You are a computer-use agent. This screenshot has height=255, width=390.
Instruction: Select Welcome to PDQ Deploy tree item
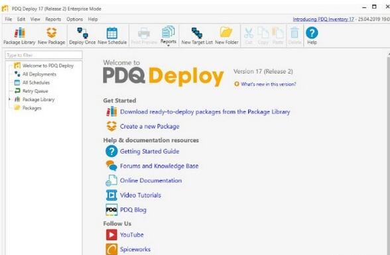point(48,66)
